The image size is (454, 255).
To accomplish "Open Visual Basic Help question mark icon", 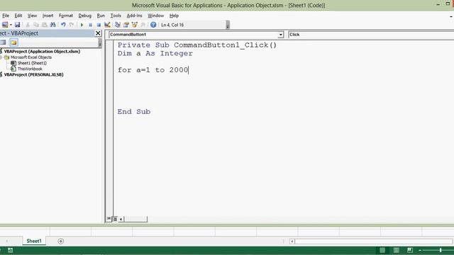I will [x=153, y=25].
